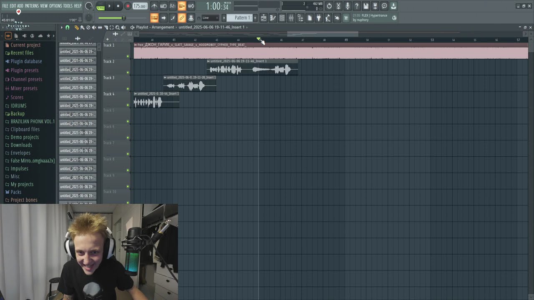Viewport: 534px width, 300px height.
Task: Toggle the highlighted overdub recording icon
Action: pyautogui.click(x=182, y=6)
